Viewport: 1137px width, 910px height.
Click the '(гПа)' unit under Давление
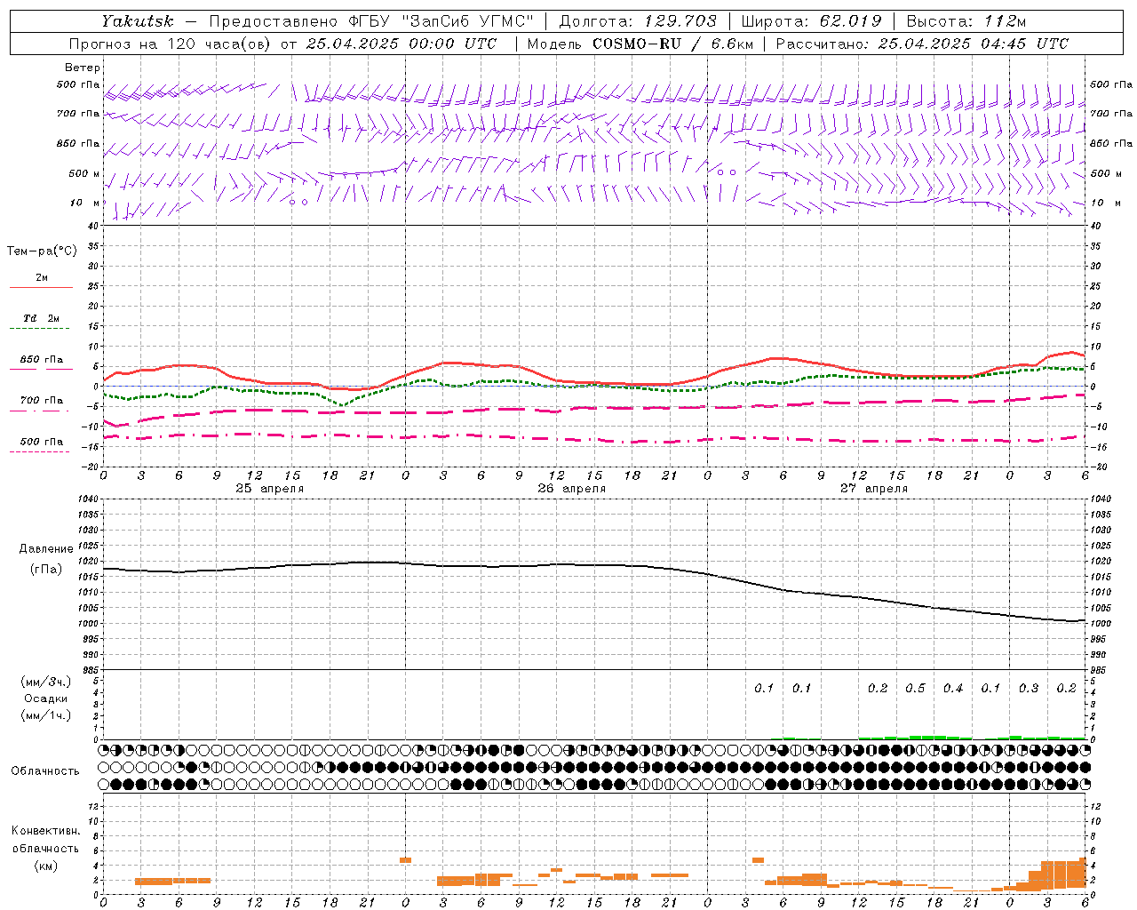tap(46, 570)
